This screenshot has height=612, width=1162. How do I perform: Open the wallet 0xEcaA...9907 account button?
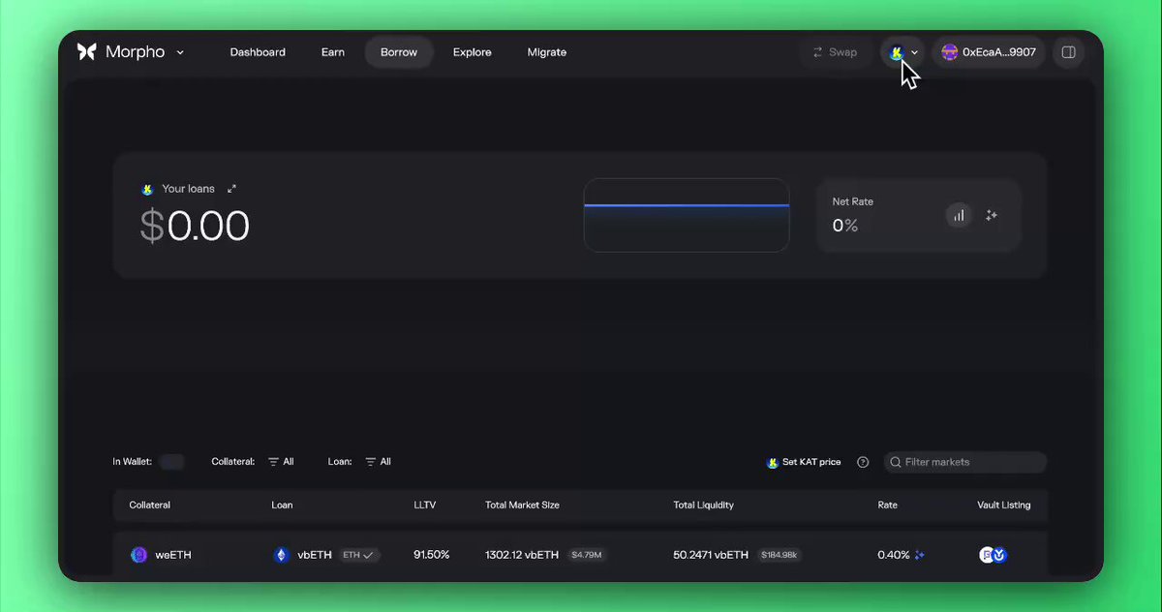click(x=990, y=52)
